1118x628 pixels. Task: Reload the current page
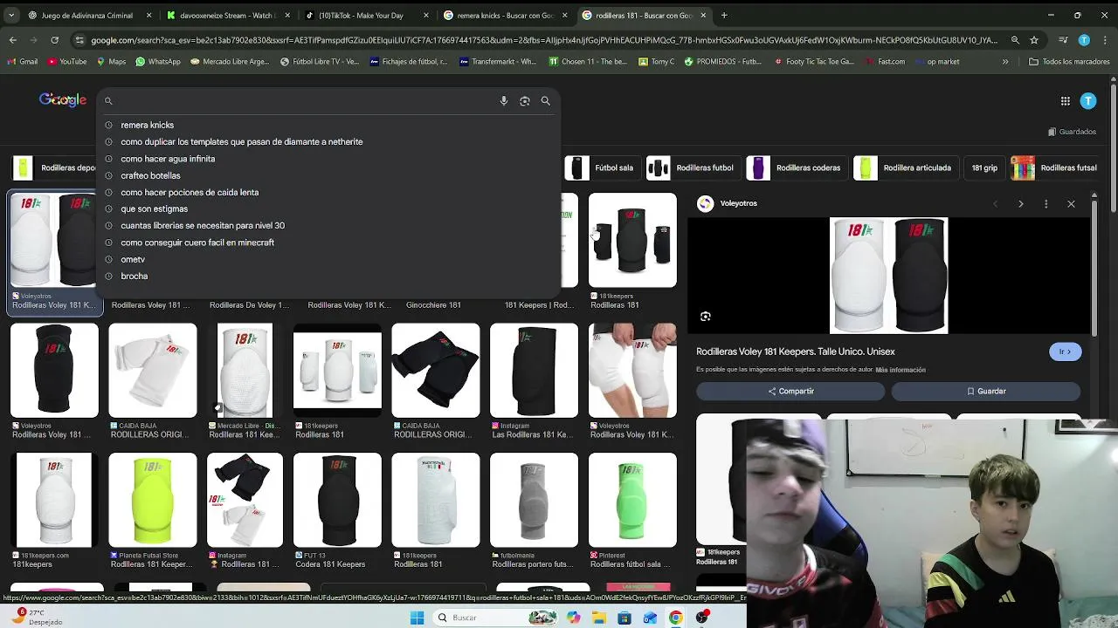[x=54, y=40]
